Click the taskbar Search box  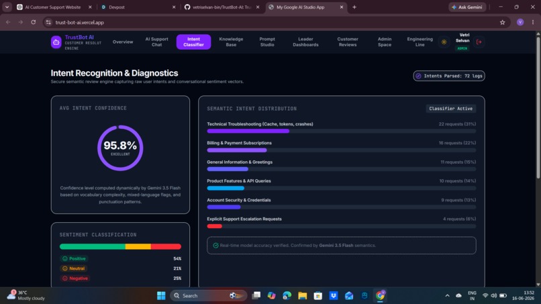[x=208, y=296]
